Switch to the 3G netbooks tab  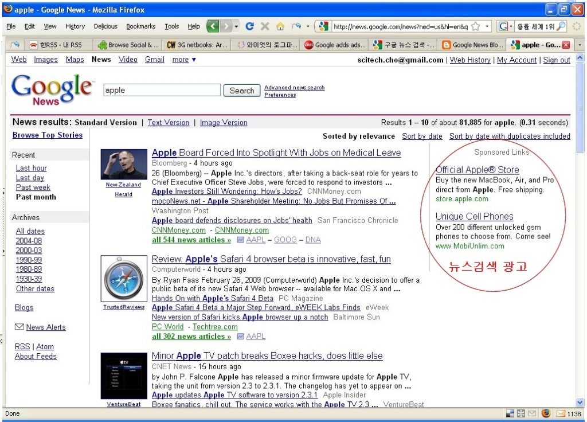coord(197,45)
